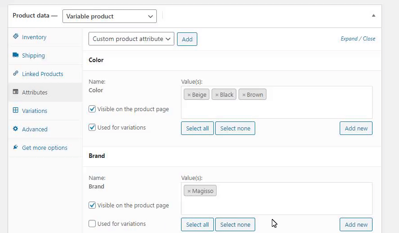Open the Linked Products tab
Screen dimensions: 399x233
[43, 74]
